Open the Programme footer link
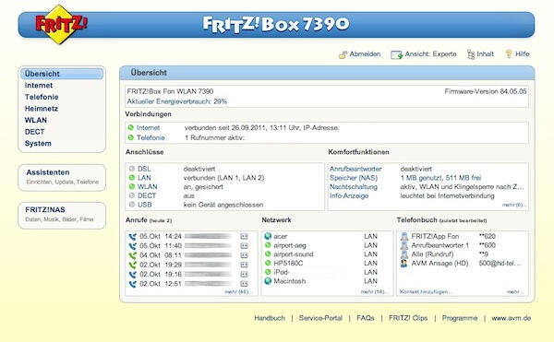Screen dimensions: 554x342 click(x=460, y=318)
